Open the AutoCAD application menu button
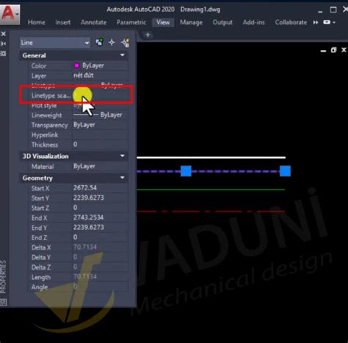The width and height of the screenshot is (348, 343). 10,14
